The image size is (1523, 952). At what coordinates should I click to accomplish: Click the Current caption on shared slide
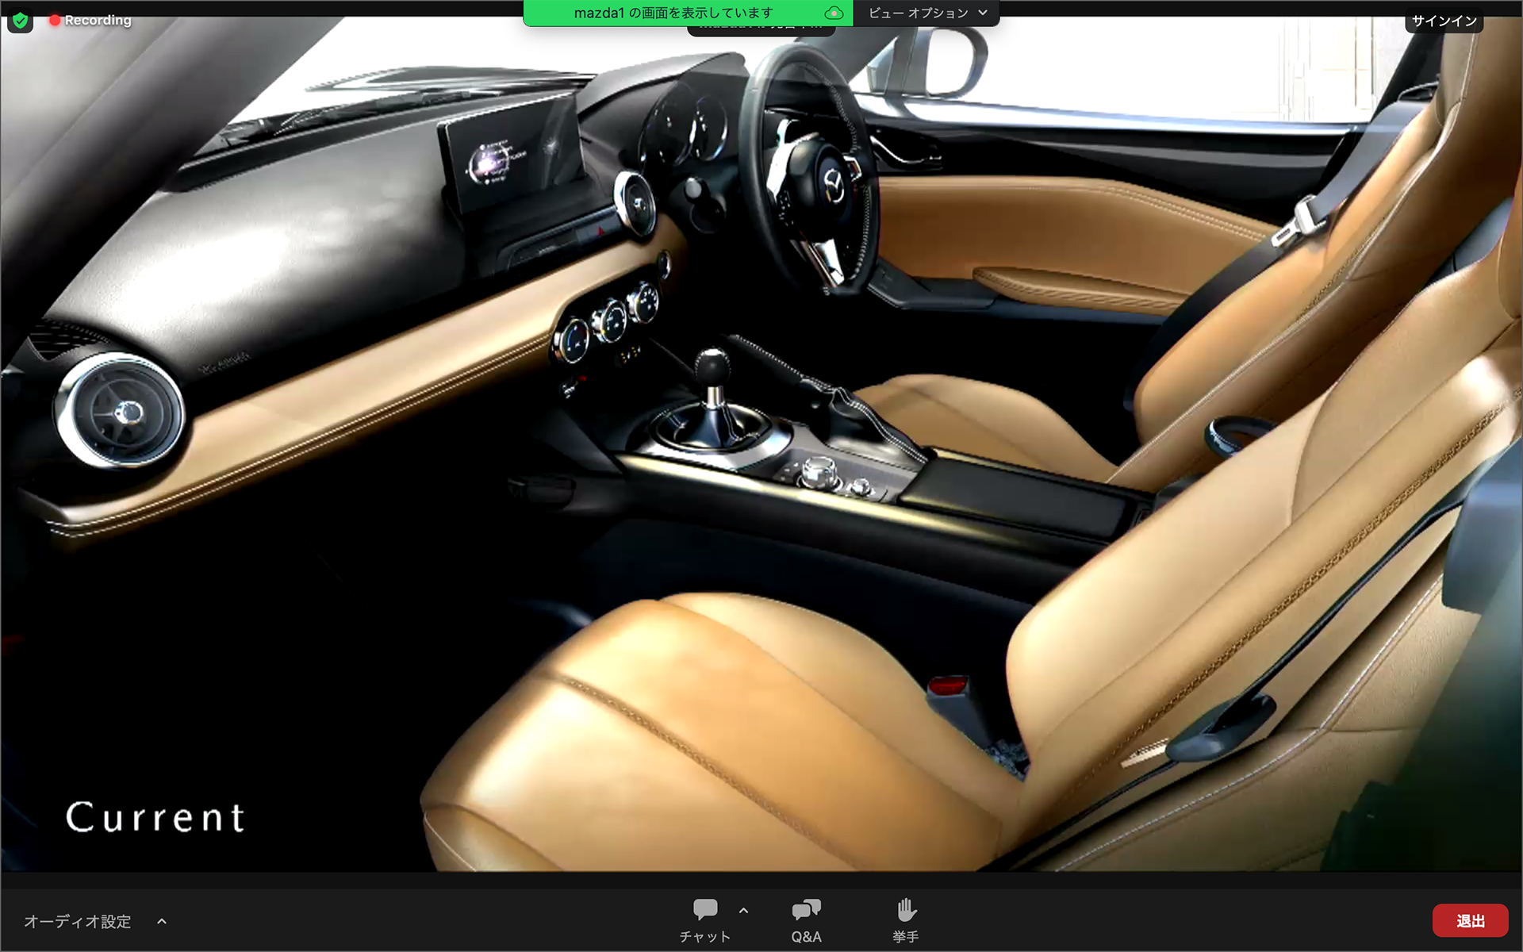pos(155,817)
